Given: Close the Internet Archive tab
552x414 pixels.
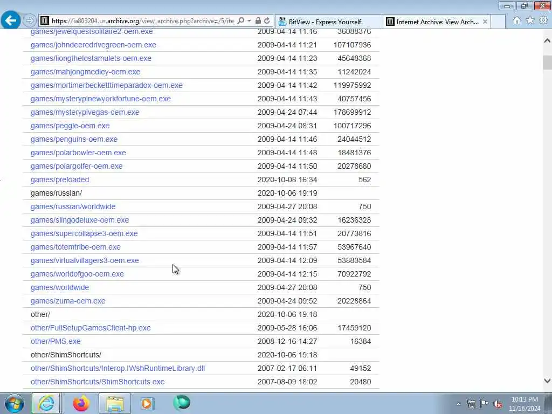Looking at the screenshot, I should 485,22.
